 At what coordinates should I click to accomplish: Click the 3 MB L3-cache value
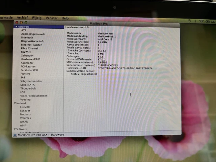[x=101, y=54]
